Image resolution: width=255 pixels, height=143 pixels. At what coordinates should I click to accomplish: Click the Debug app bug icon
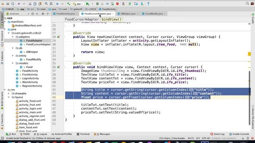pos(97,4)
